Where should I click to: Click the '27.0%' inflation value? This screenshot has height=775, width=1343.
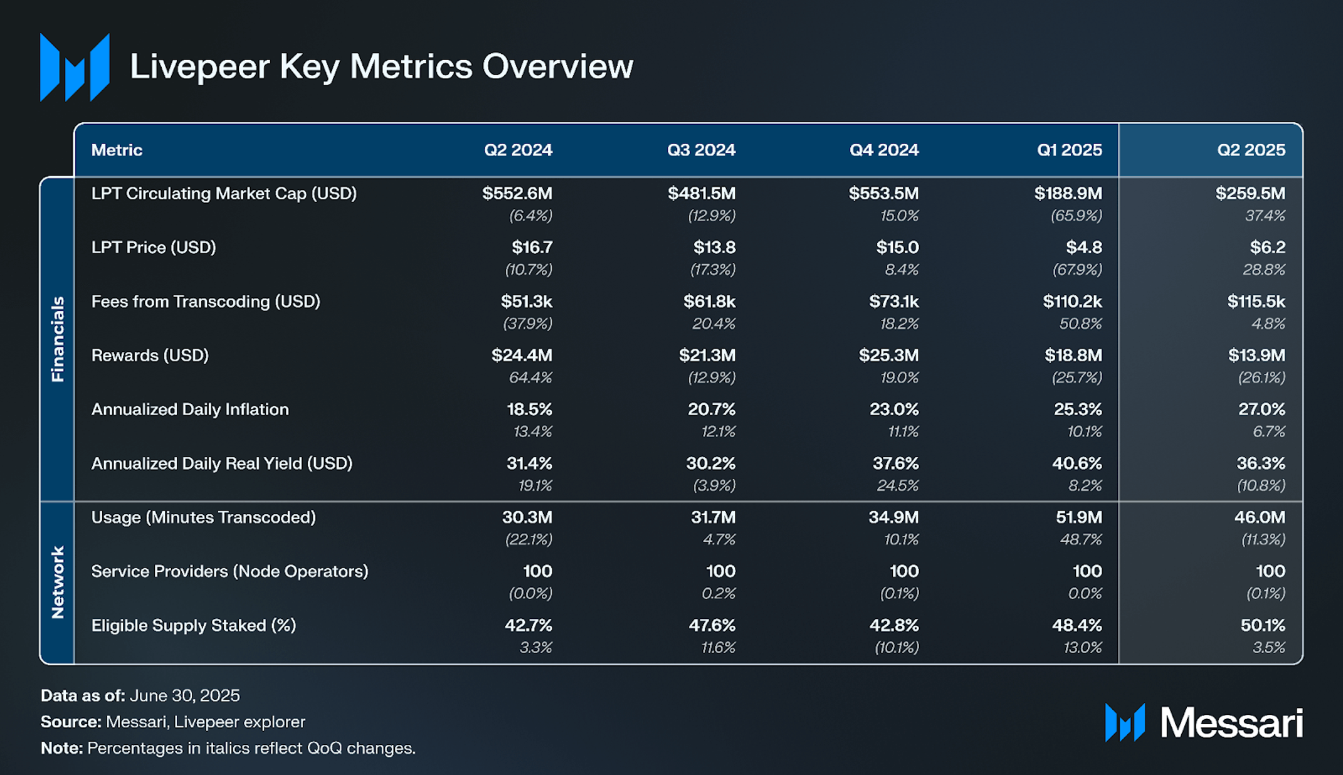1261,409
